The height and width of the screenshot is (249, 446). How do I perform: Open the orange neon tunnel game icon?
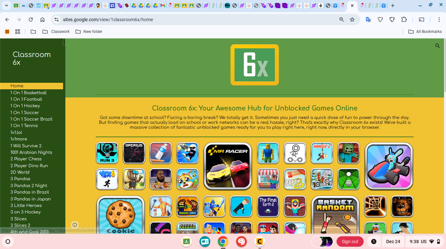(375, 206)
